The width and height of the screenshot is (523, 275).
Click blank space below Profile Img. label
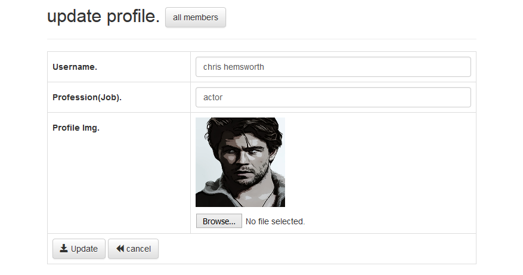118,185
